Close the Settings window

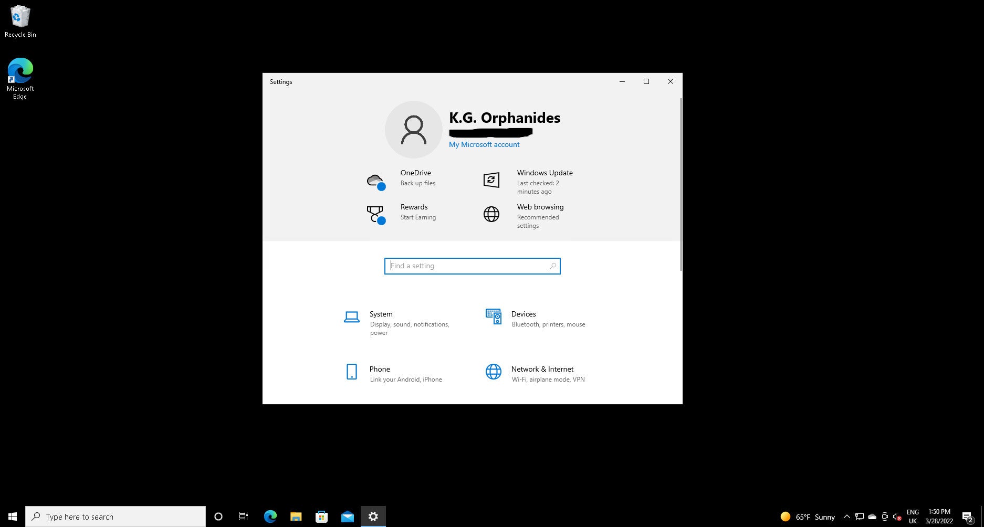[671, 81]
